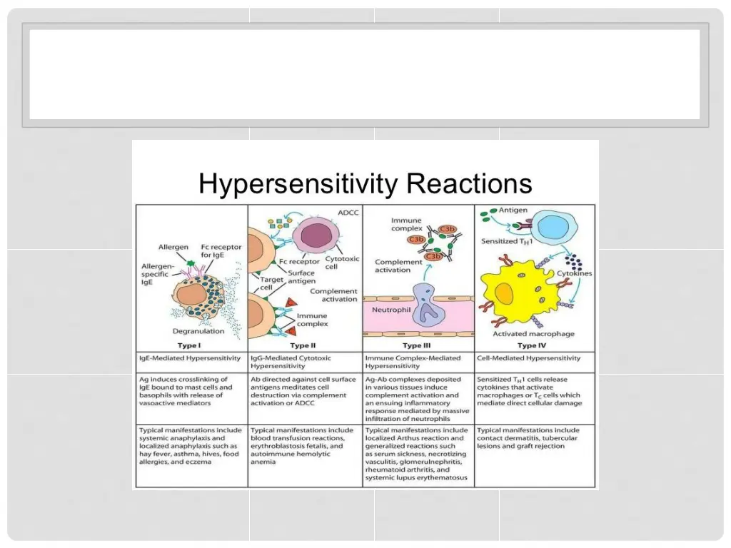Select the Type I column header

(x=188, y=344)
